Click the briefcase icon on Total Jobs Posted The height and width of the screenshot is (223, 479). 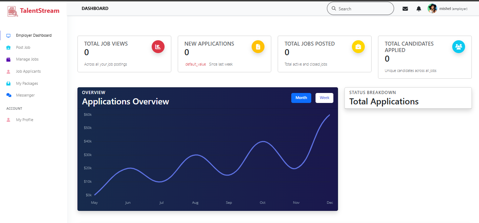[358, 47]
